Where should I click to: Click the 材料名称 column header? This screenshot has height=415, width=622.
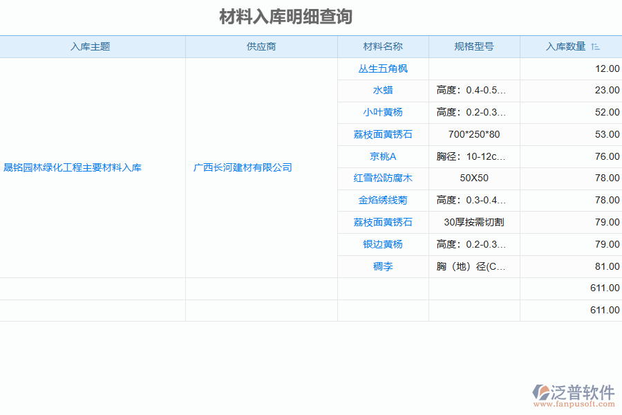382,46
